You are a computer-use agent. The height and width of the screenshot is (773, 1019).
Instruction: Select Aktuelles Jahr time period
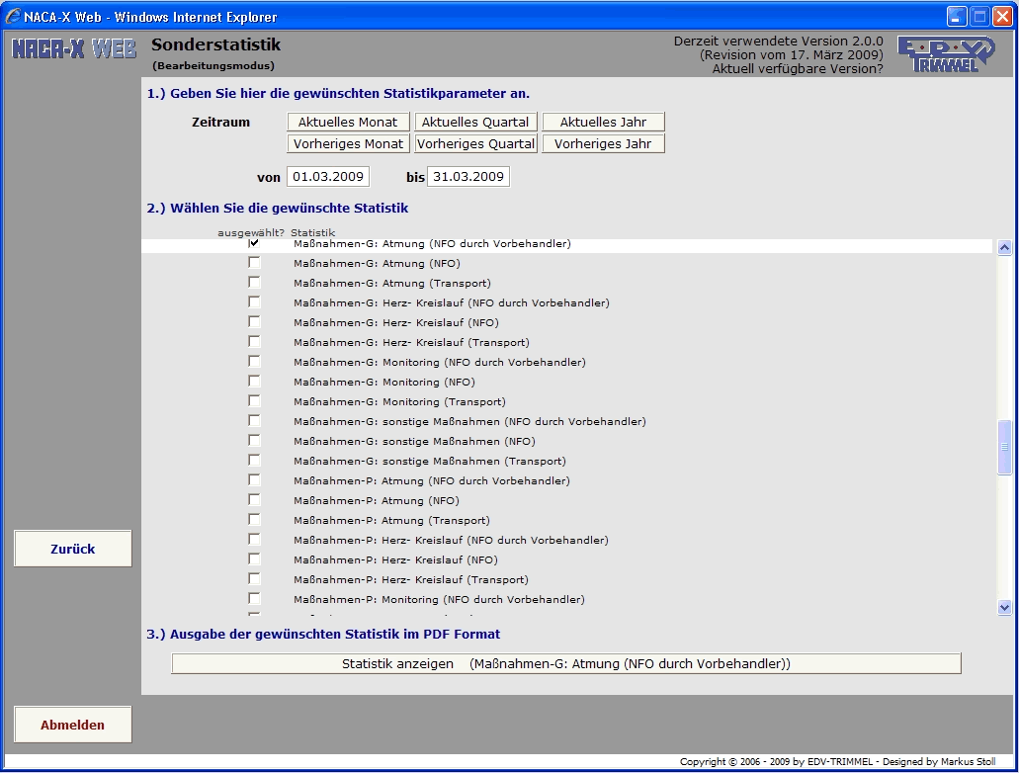[603, 123]
